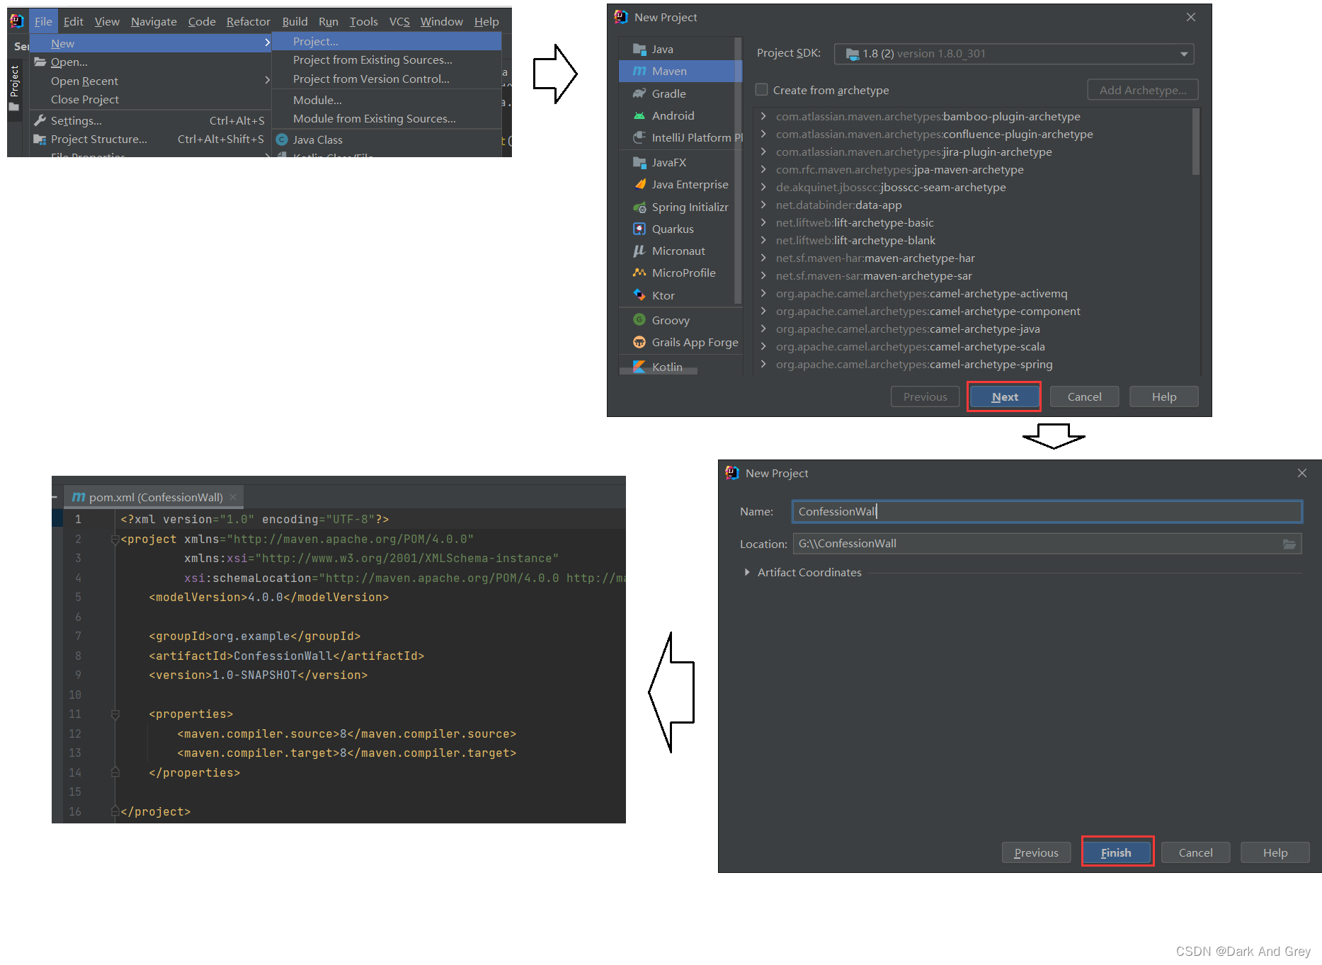1322x965 pixels.
Task: Expand camel-archetype-spring entry
Action: pos(763,364)
